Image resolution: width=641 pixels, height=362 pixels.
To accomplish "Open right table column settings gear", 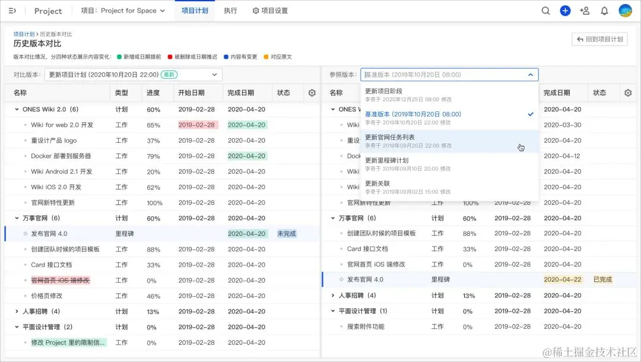I will click(628, 93).
